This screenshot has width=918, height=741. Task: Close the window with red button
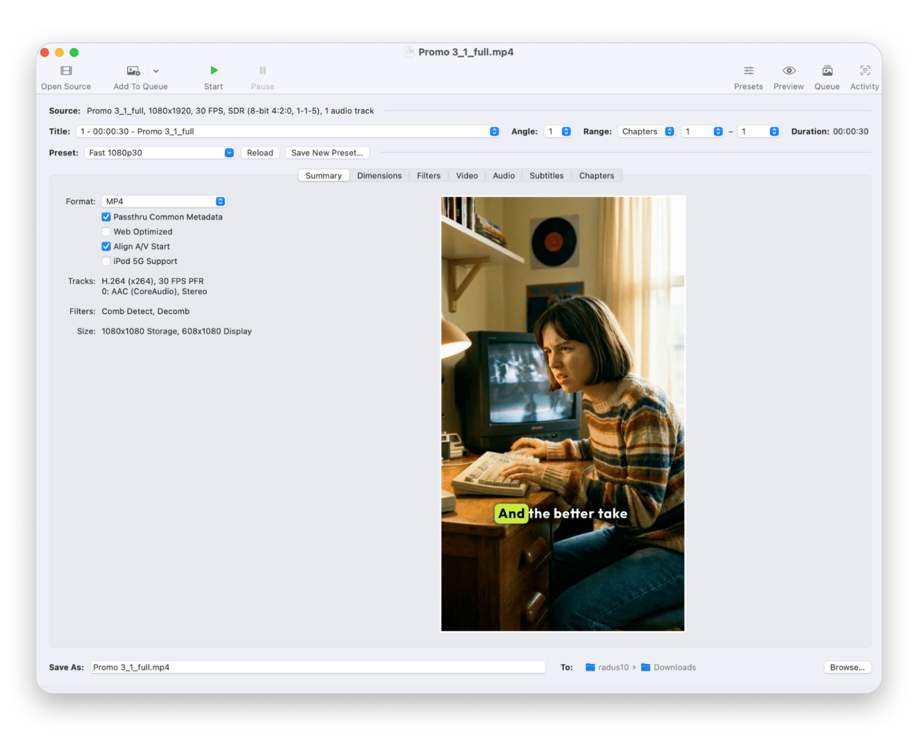coord(45,52)
